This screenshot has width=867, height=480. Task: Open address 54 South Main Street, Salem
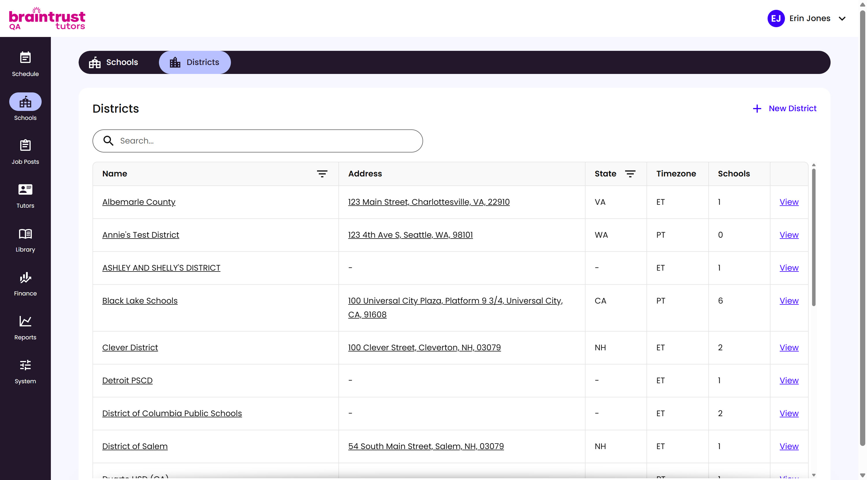426,446
